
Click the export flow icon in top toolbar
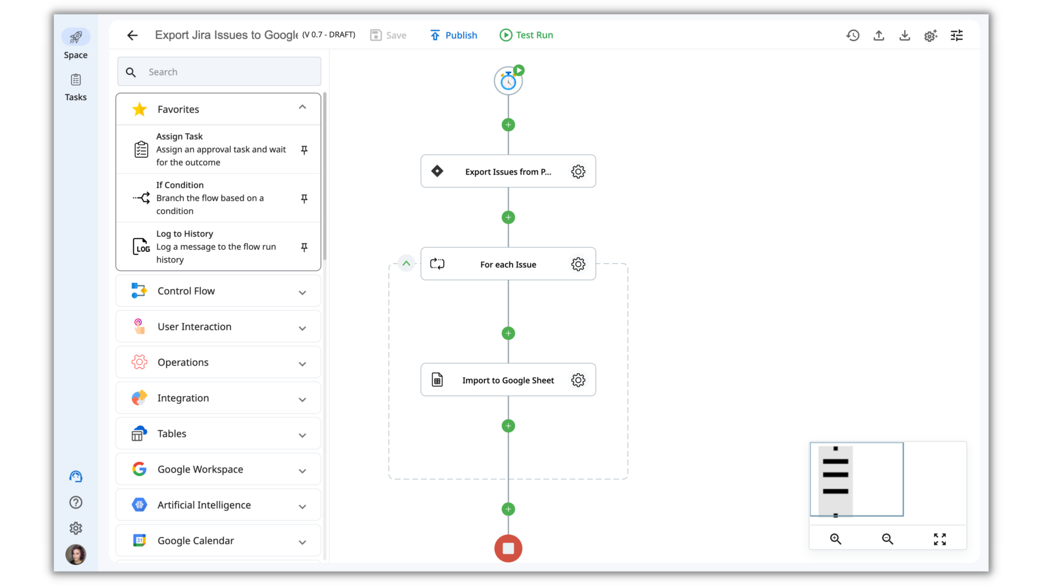point(879,35)
